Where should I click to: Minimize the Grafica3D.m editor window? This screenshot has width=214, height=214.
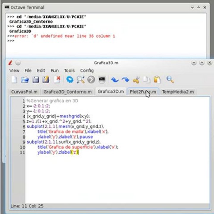pyautogui.click(x=194, y=63)
